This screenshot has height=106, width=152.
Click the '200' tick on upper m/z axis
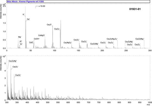(102, 51)
